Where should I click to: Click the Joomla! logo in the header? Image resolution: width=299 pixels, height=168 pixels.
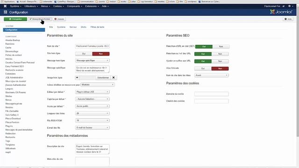click(281, 12)
